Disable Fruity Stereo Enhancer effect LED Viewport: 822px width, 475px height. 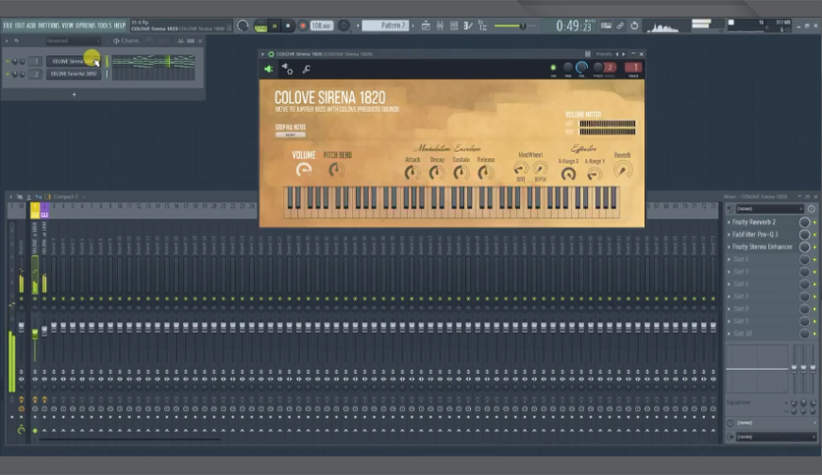(815, 247)
